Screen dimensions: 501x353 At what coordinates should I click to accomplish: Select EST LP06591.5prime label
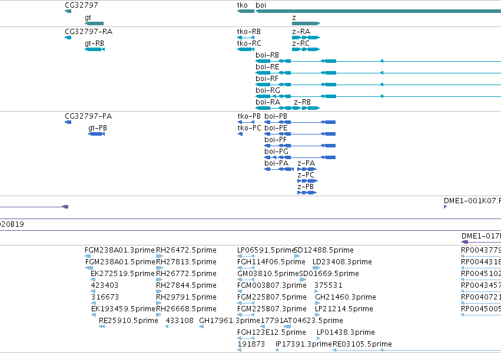coord(266,250)
